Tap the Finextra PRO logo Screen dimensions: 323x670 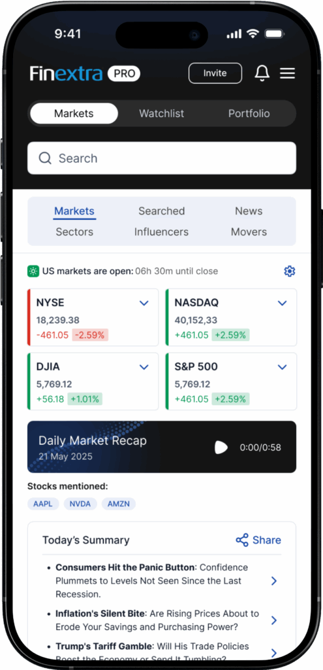(x=85, y=73)
